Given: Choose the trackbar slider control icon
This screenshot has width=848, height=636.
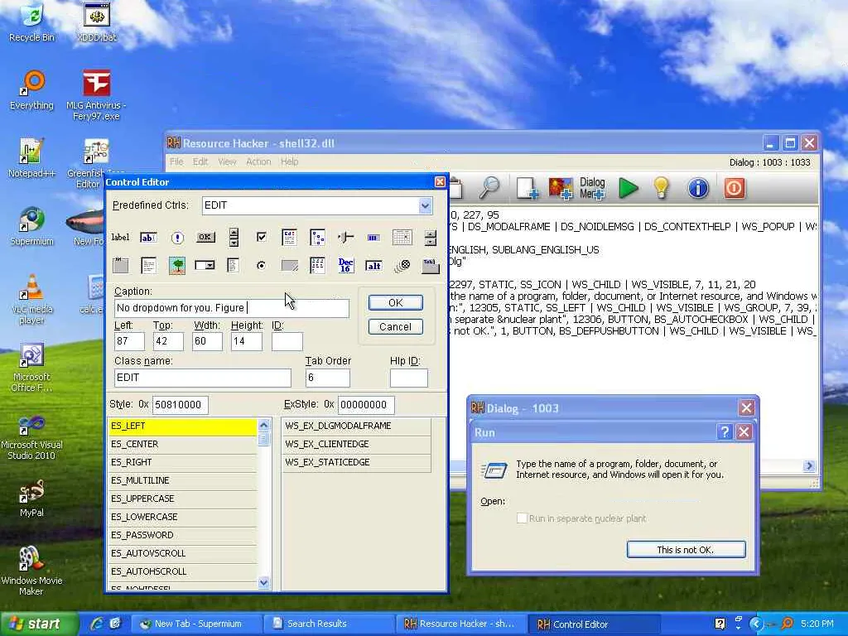Looking at the screenshot, I should 345,237.
